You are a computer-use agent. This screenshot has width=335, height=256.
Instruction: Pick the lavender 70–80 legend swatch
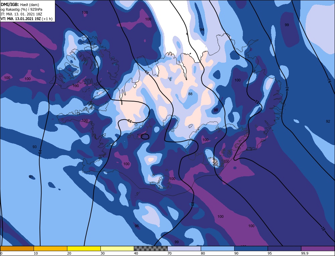tap(184, 248)
